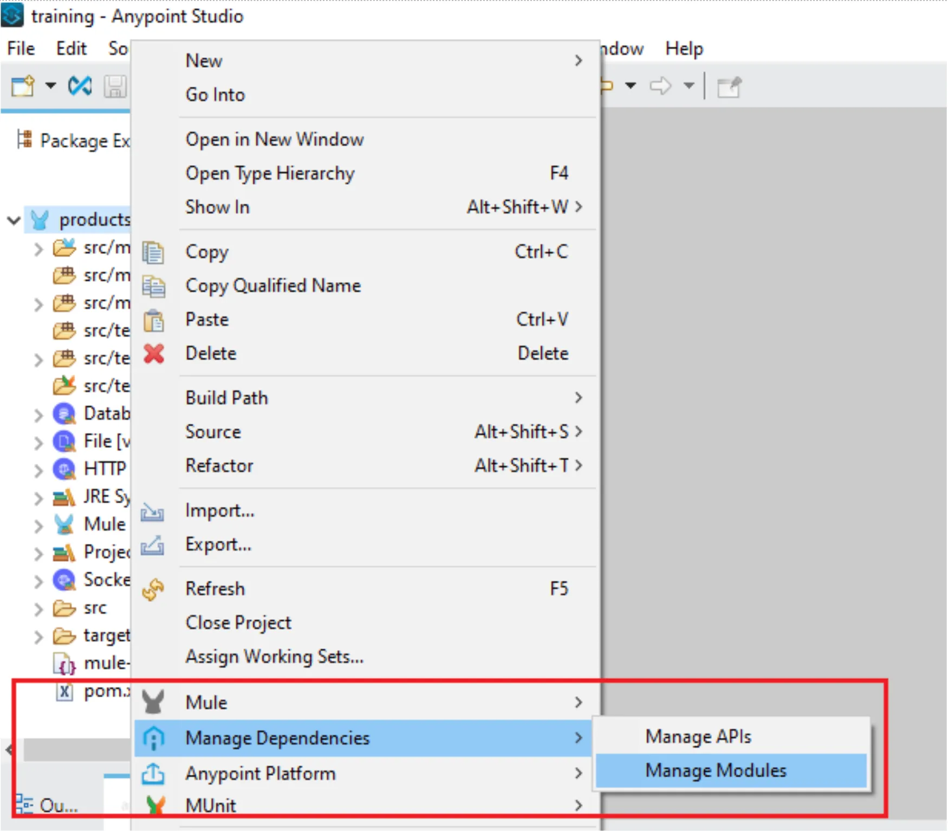Viewport: 948px width, 831px height.
Task: Open the Mule submenu
Action: (366, 703)
